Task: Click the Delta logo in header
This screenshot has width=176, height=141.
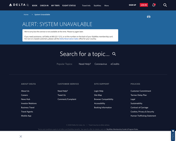Action: tap(19, 5)
